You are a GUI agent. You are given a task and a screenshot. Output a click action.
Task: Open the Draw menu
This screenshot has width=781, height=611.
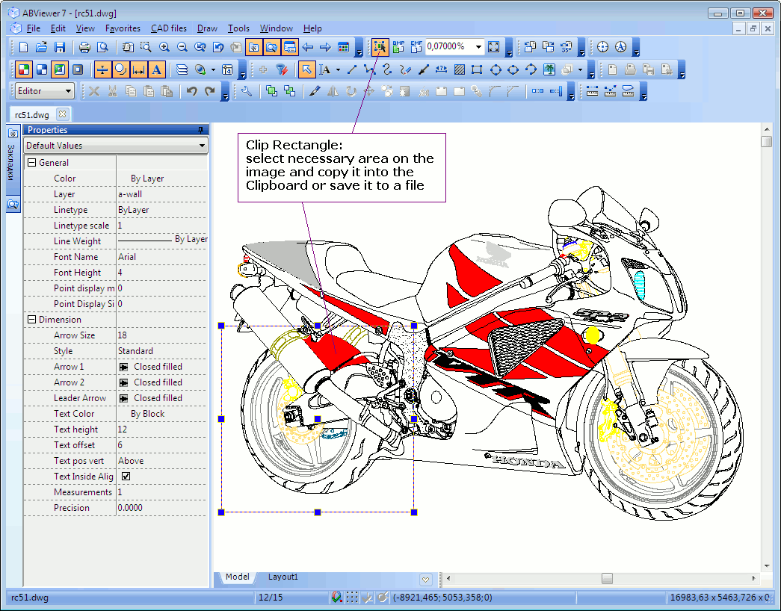point(207,28)
